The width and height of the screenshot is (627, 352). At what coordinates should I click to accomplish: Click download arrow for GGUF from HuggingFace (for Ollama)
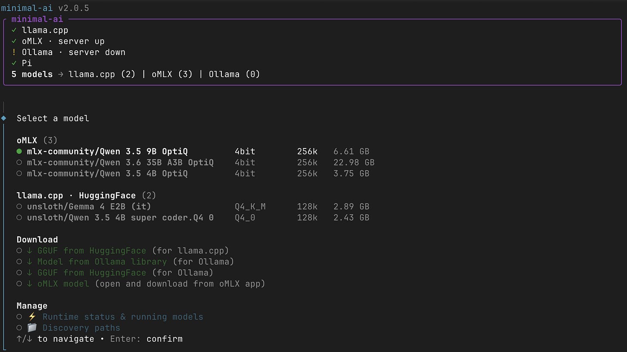point(30,273)
